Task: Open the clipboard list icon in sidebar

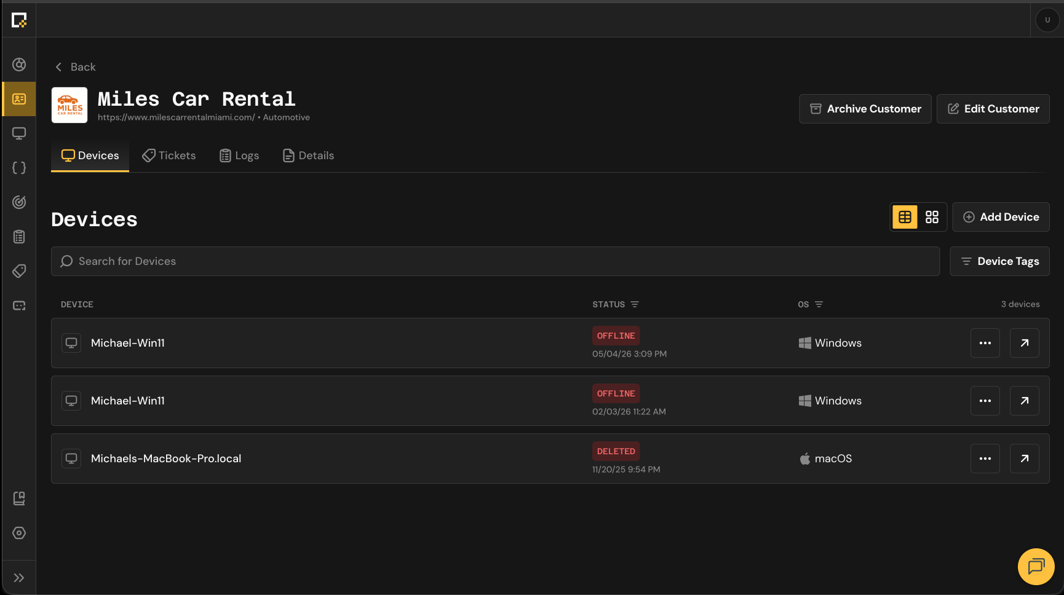Action: [x=19, y=237]
